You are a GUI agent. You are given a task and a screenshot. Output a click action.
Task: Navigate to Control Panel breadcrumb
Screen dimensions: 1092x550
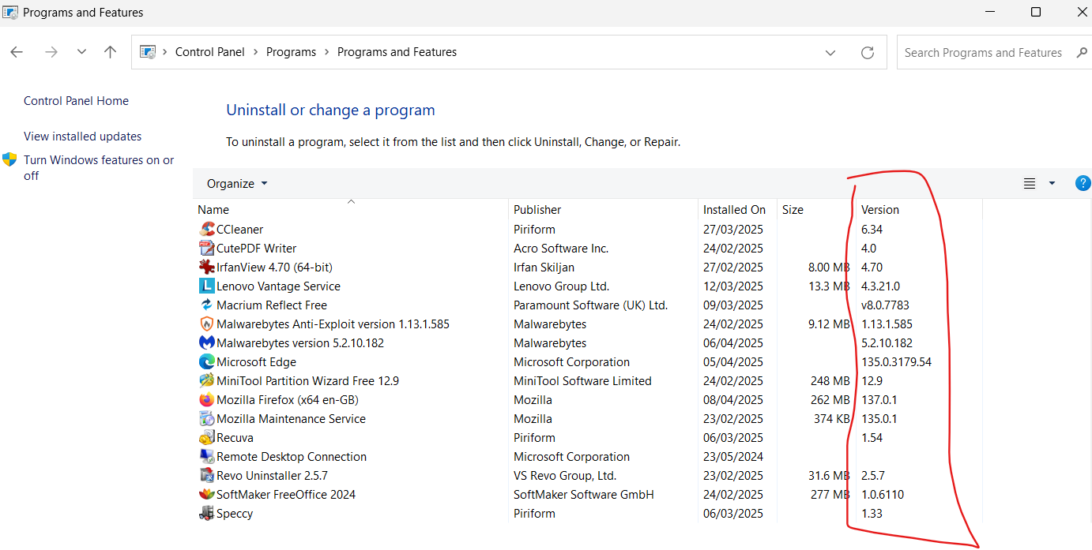click(210, 52)
